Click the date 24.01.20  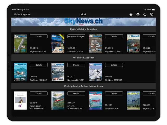point(147,48)
